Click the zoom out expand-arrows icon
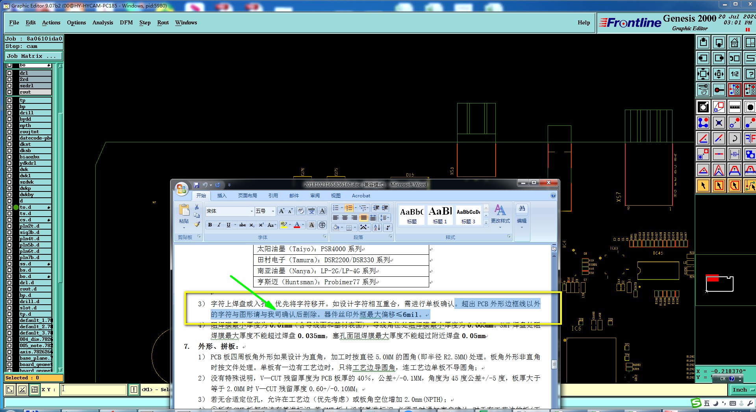Image resolution: width=756 pixels, height=412 pixels. click(703, 74)
